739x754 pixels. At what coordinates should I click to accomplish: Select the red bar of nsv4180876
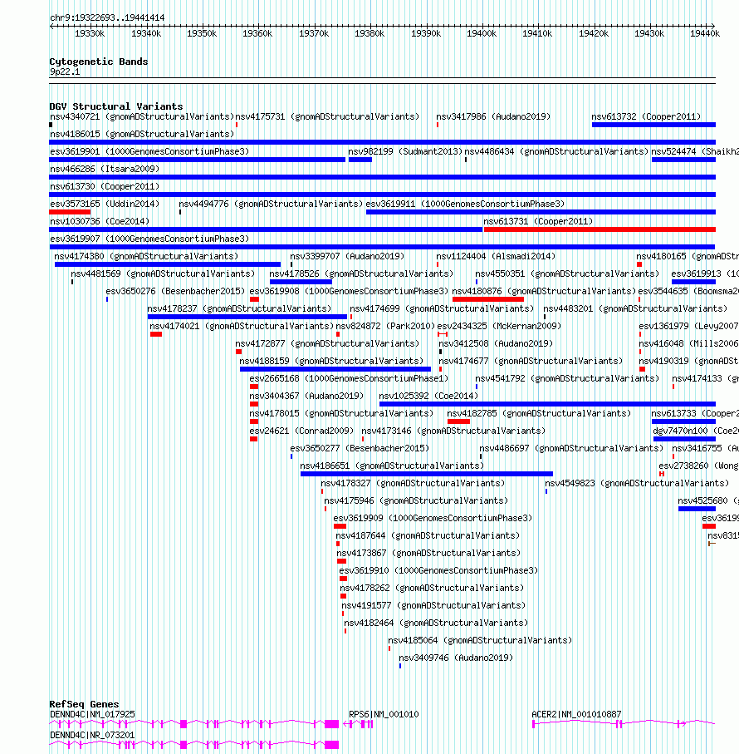(x=488, y=299)
